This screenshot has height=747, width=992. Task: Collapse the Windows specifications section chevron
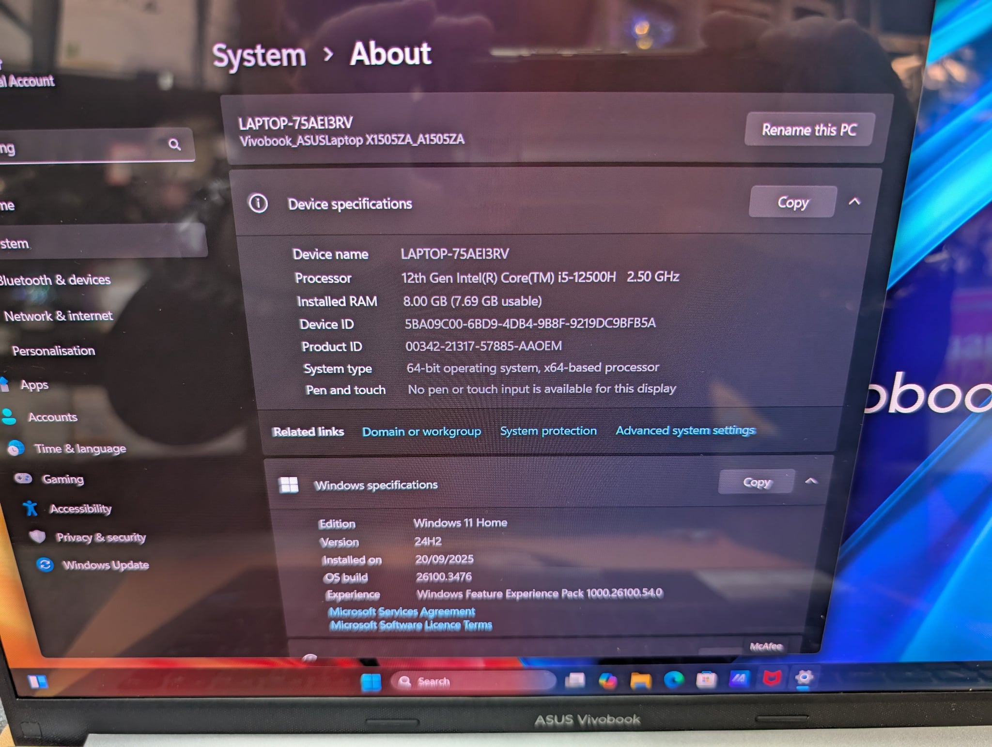(x=811, y=481)
